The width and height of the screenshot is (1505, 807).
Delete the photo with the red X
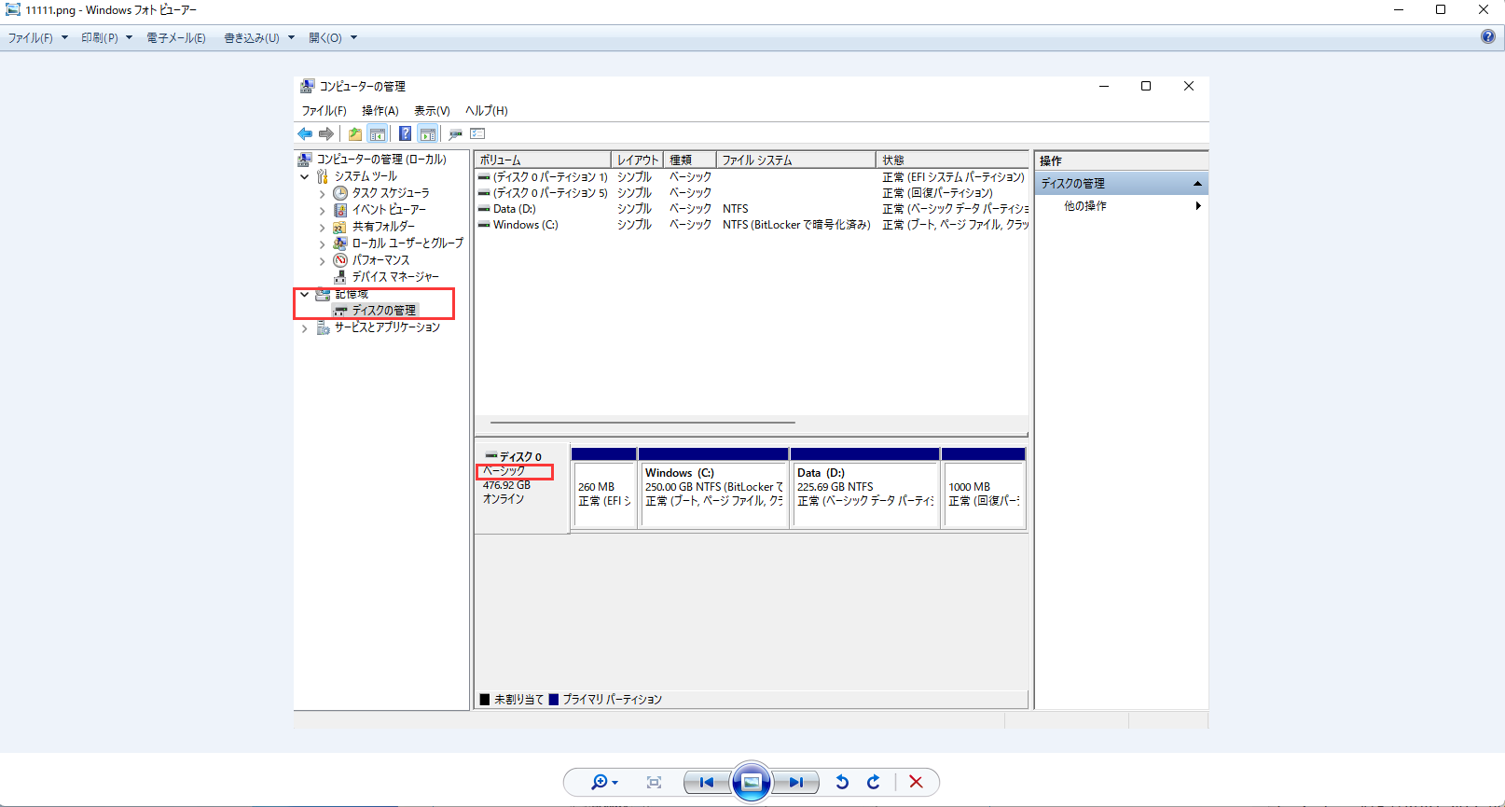pyautogui.click(x=916, y=782)
